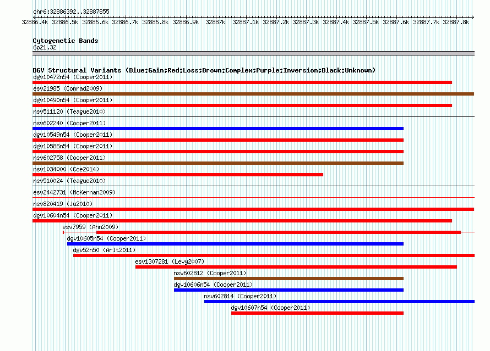Image resolution: width=490 pixels, height=351 pixels.
Task: Open dgv10604n54 (Cooper2011) variant label
Action: [x=73, y=215]
